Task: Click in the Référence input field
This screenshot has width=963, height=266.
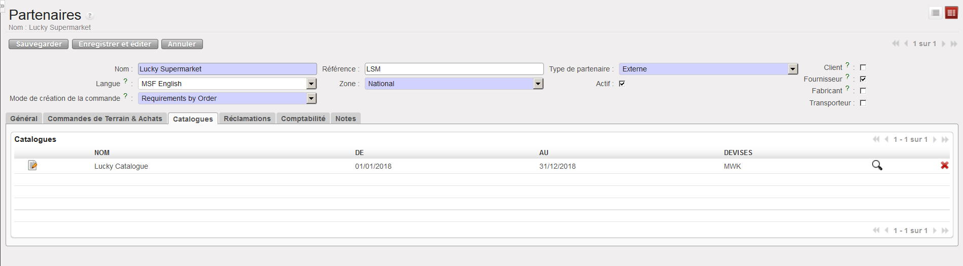Action: click(454, 69)
